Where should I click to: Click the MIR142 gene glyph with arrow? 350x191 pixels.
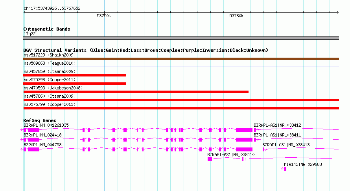pos(284,169)
